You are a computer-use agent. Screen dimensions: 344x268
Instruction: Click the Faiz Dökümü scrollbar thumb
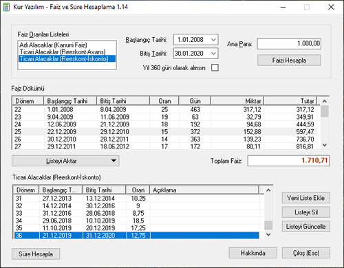tap(325, 111)
